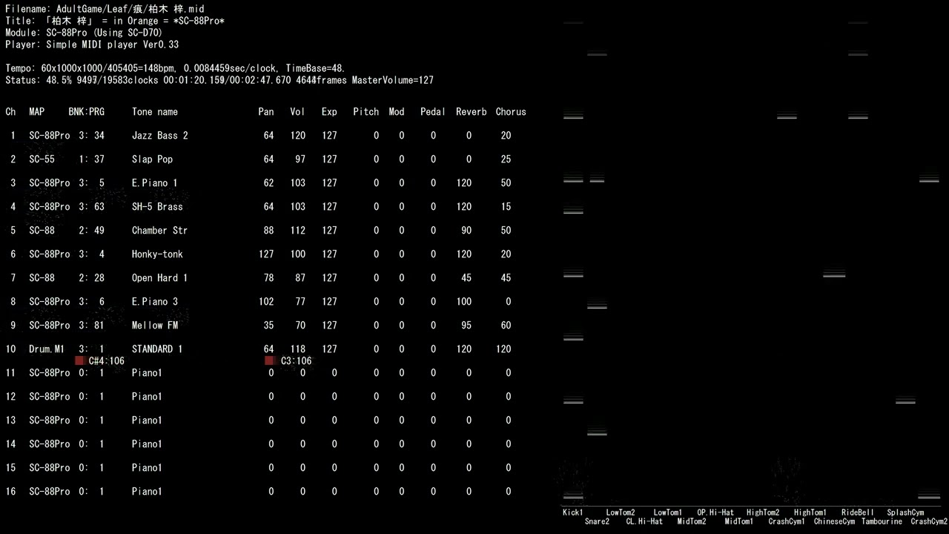Select the Vol column header
The image size is (949, 534).
[297, 112]
